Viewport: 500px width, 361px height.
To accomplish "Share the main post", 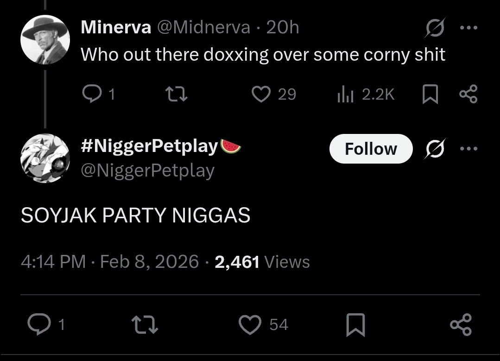I will [461, 324].
